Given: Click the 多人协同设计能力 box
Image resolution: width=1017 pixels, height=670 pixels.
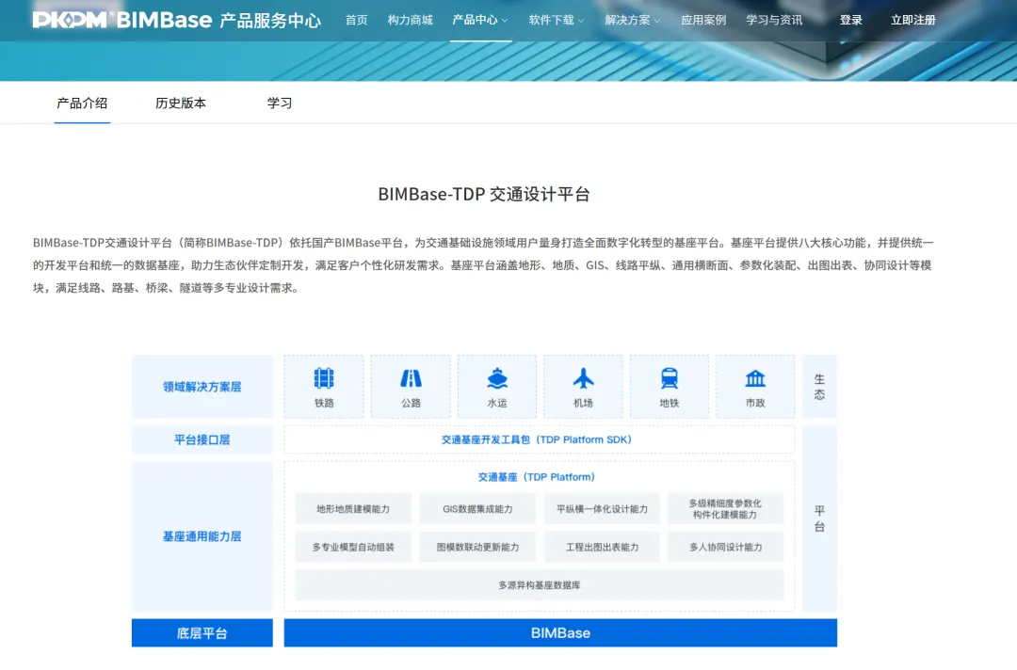Looking at the screenshot, I should tap(725, 547).
